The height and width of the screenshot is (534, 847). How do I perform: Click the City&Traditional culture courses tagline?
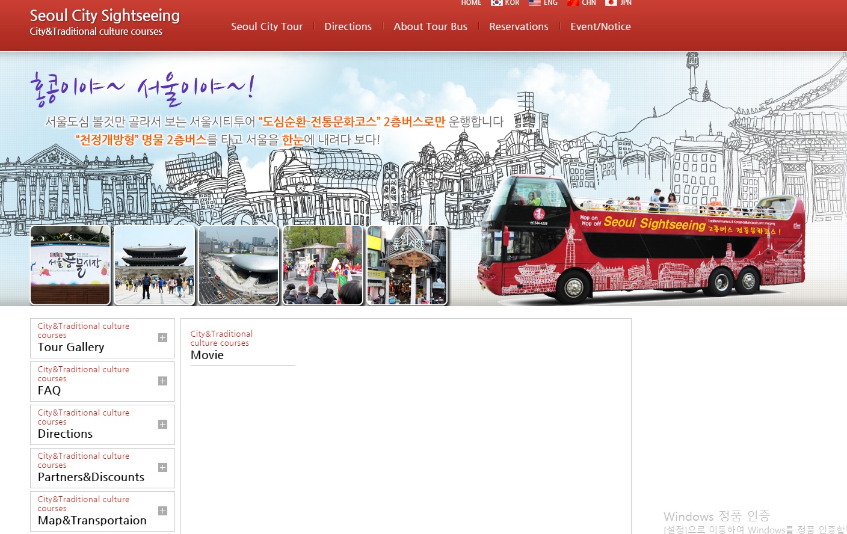pos(96,31)
